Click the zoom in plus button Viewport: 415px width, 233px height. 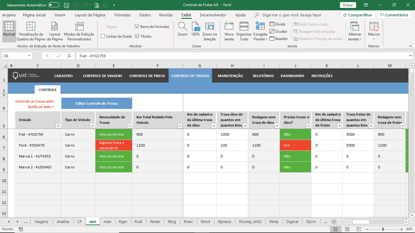pyautogui.click(x=402, y=229)
